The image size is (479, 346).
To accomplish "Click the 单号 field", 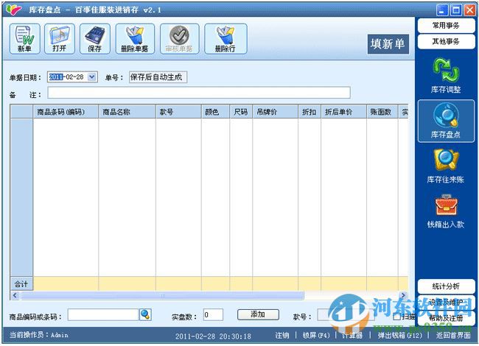I will point(158,77).
